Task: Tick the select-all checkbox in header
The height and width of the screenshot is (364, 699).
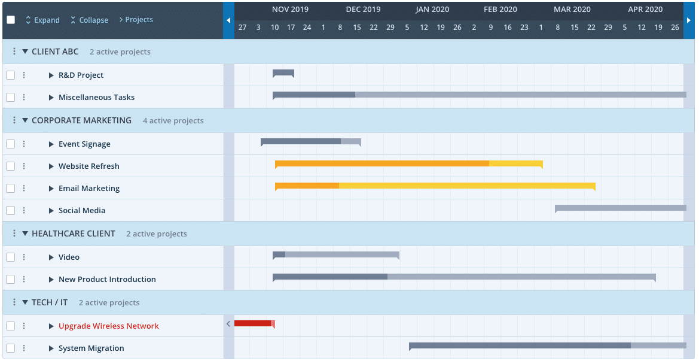Action: pyautogui.click(x=11, y=20)
